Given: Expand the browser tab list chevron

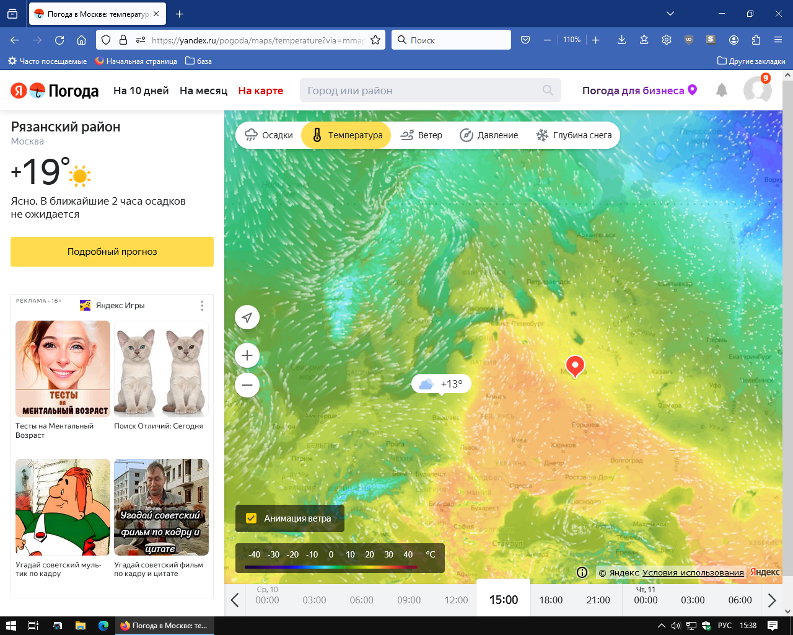Looking at the screenshot, I should point(670,14).
